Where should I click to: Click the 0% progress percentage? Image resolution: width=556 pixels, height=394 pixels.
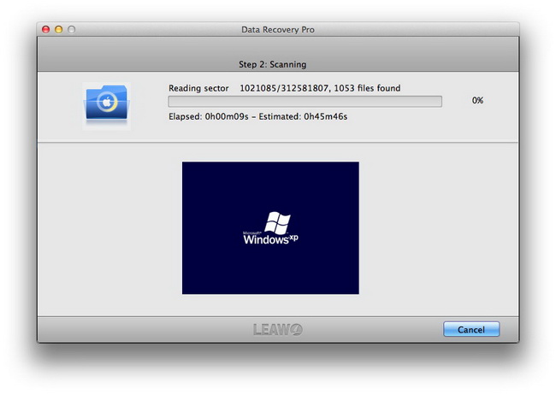(x=477, y=101)
